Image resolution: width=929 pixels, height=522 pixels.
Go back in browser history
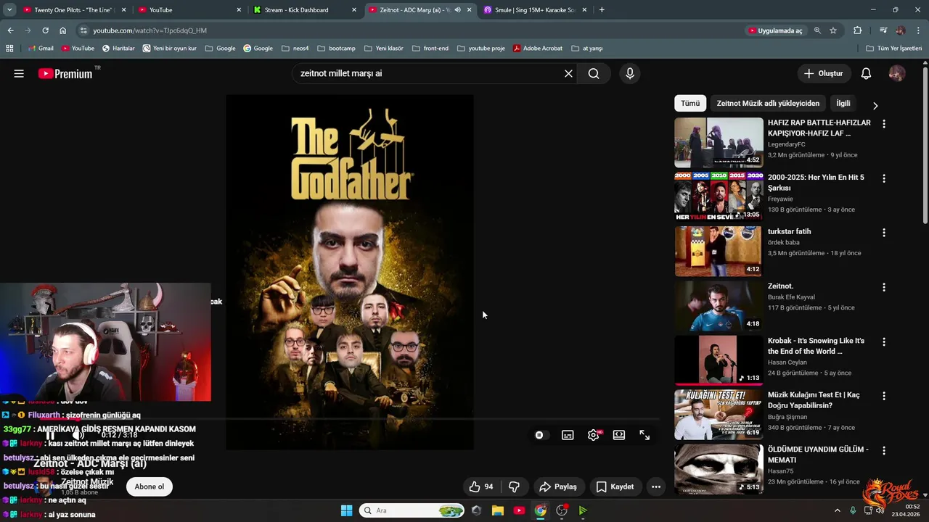click(10, 30)
